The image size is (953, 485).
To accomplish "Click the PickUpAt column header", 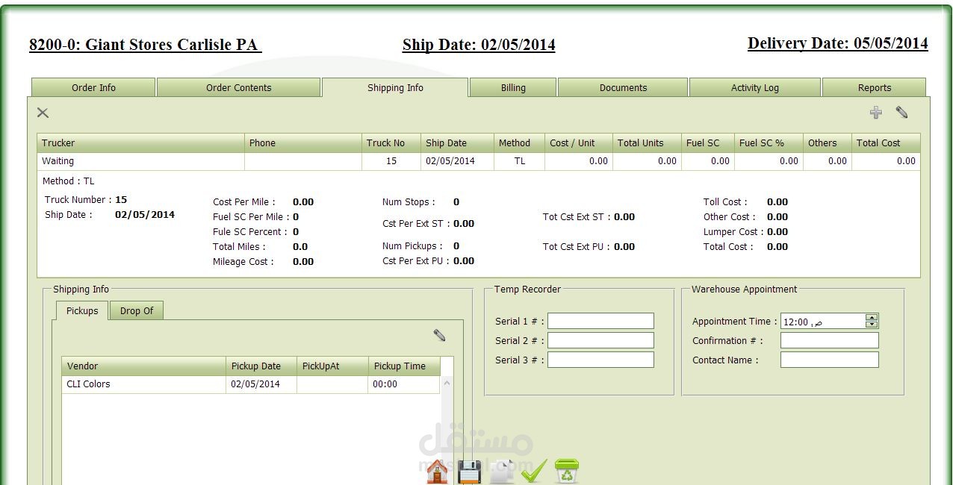I will click(x=332, y=366).
